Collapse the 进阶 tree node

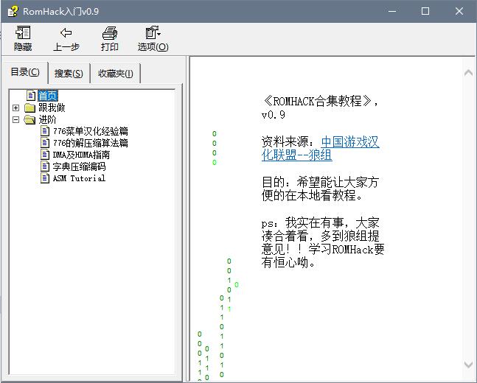click(15, 119)
